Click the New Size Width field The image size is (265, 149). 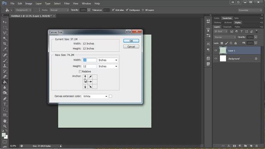[x=89, y=60]
